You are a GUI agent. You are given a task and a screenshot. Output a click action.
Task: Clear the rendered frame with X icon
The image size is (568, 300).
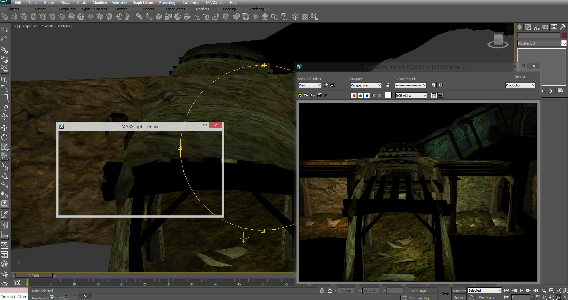pos(326,95)
